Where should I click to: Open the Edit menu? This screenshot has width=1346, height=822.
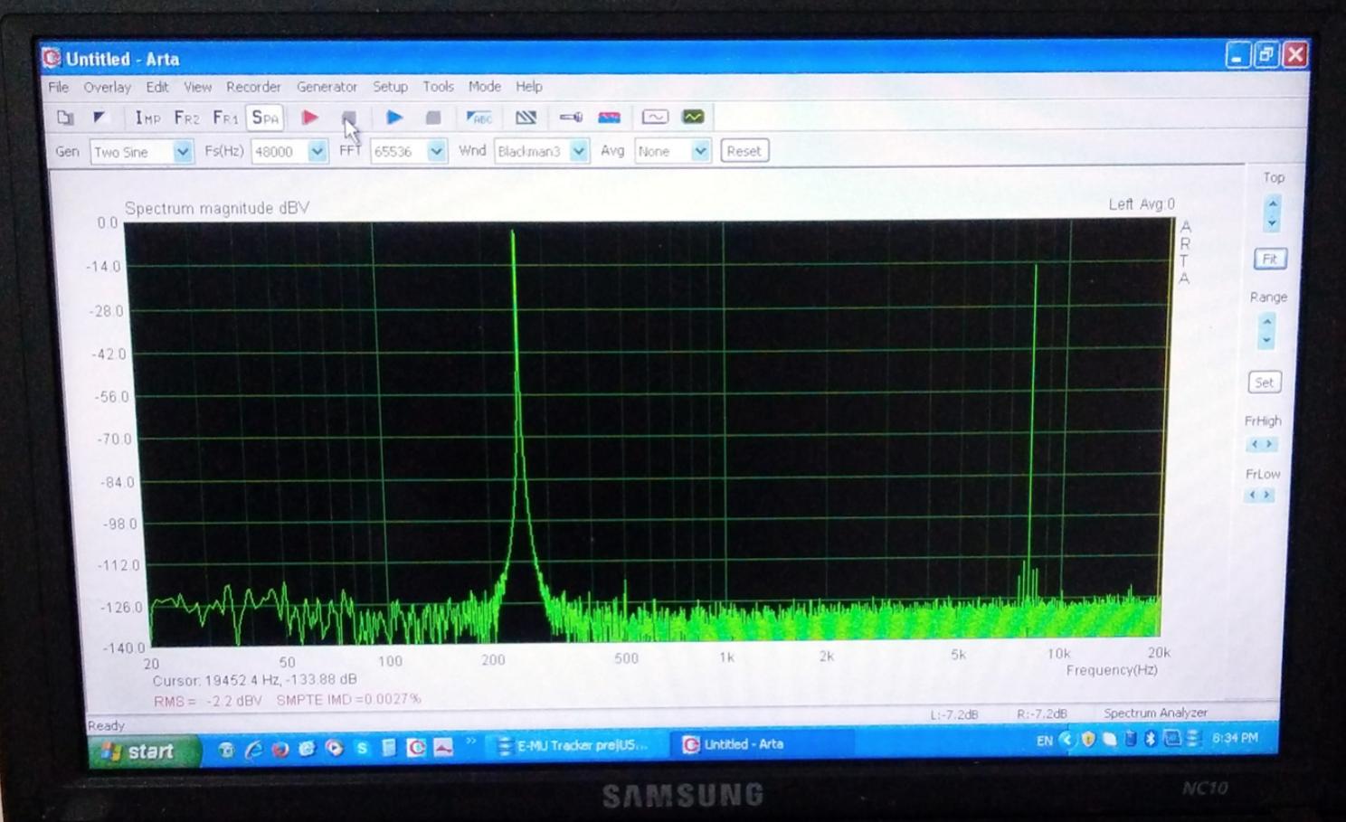157,87
